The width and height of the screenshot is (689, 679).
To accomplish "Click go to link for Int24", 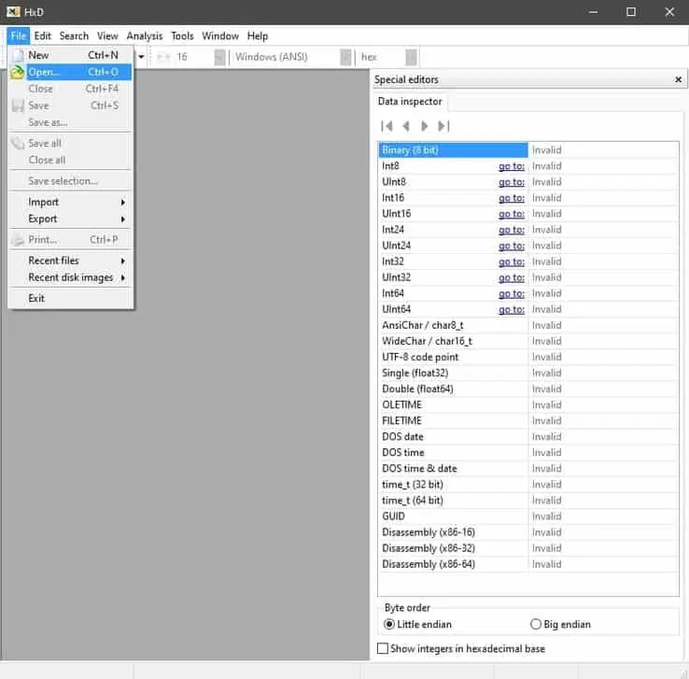I will tap(512, 230).
